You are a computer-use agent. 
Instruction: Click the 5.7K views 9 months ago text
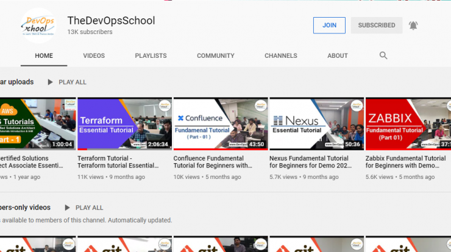[304, 177]
